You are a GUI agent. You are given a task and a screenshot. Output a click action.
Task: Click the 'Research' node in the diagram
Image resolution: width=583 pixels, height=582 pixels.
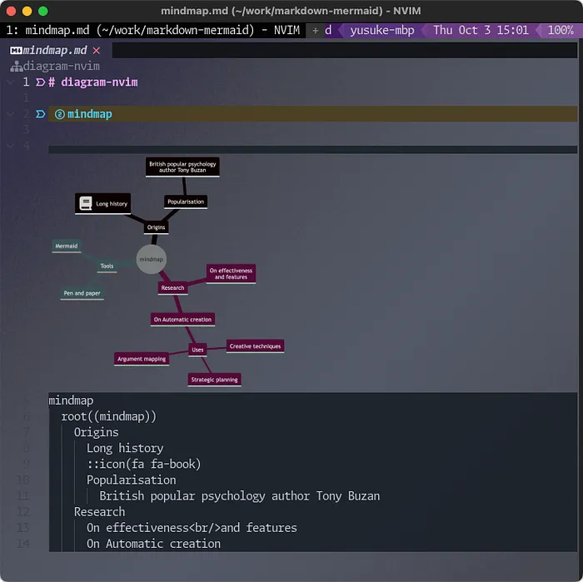[172, 288]
